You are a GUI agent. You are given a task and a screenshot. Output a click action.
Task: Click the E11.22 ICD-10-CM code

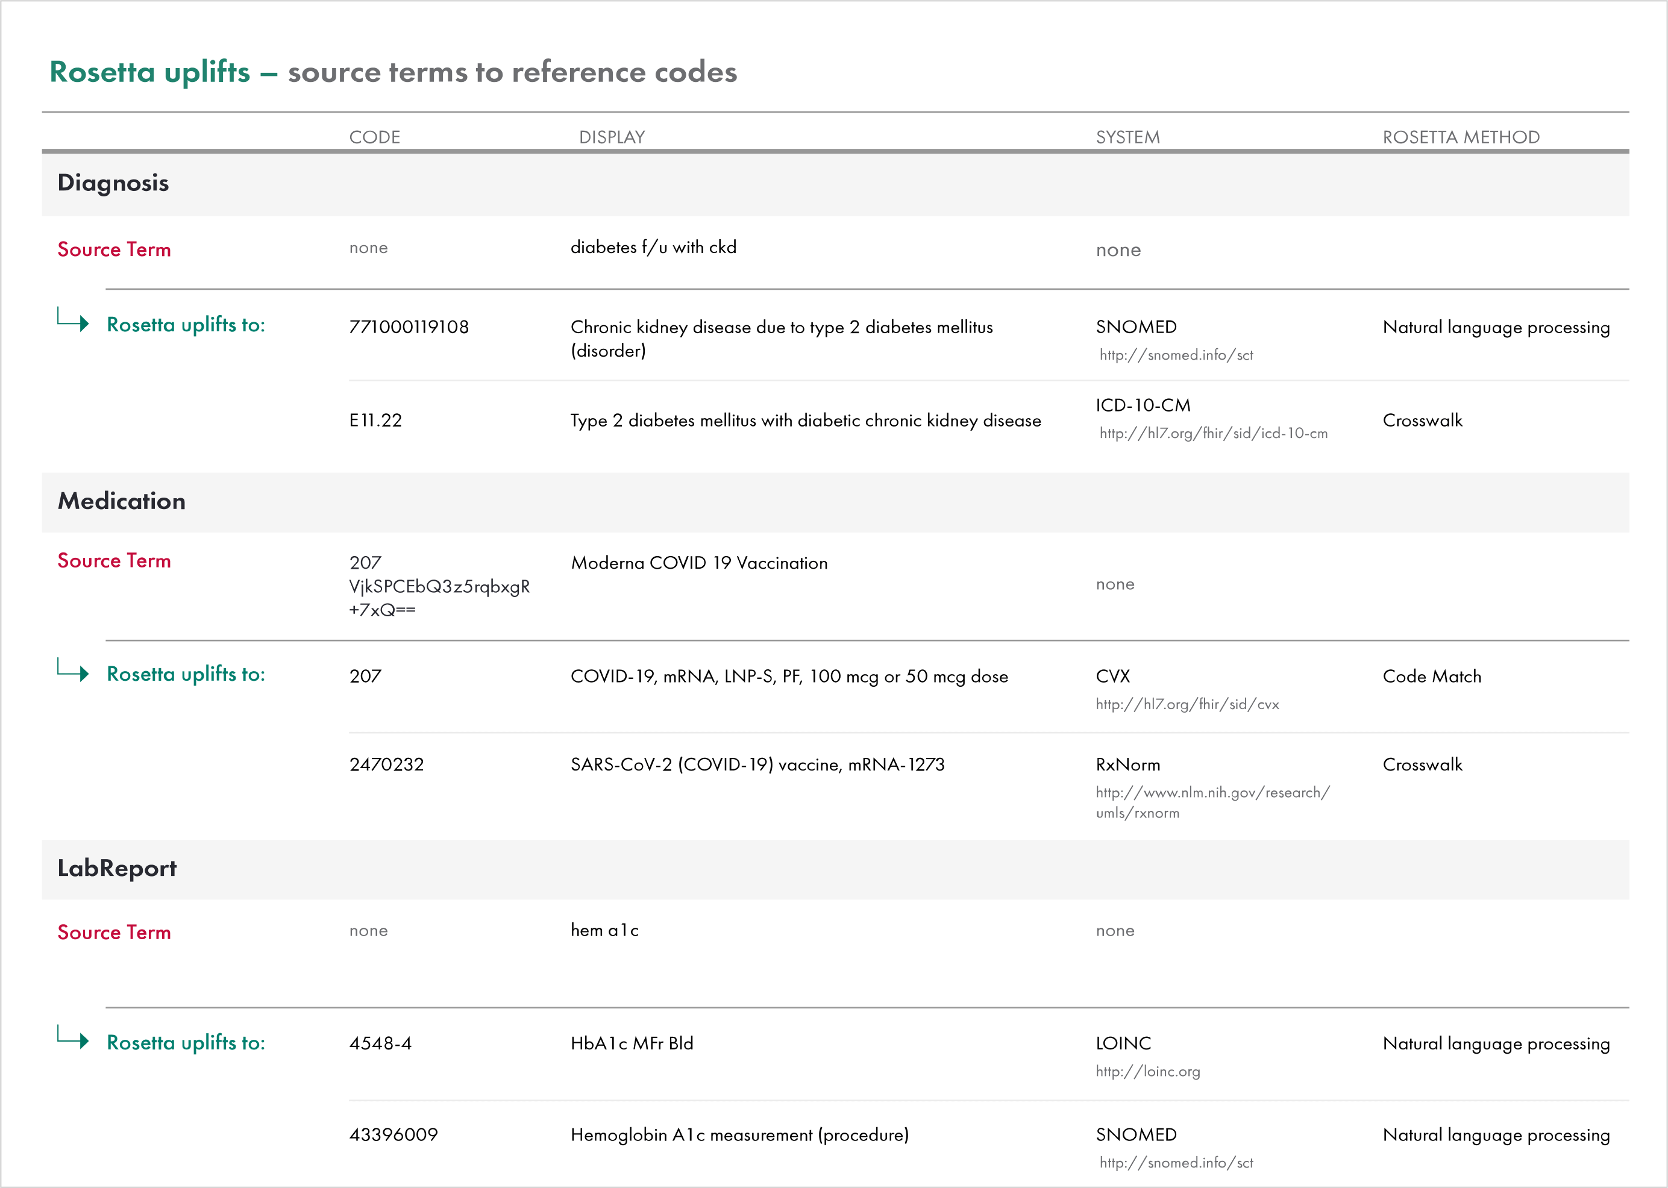pos(375,420)
